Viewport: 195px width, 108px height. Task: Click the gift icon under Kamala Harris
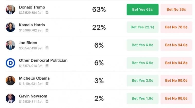coord(47,30)
